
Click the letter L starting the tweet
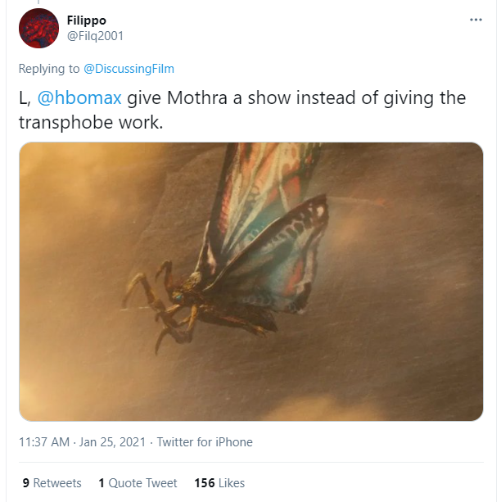(x=24, y=97)
